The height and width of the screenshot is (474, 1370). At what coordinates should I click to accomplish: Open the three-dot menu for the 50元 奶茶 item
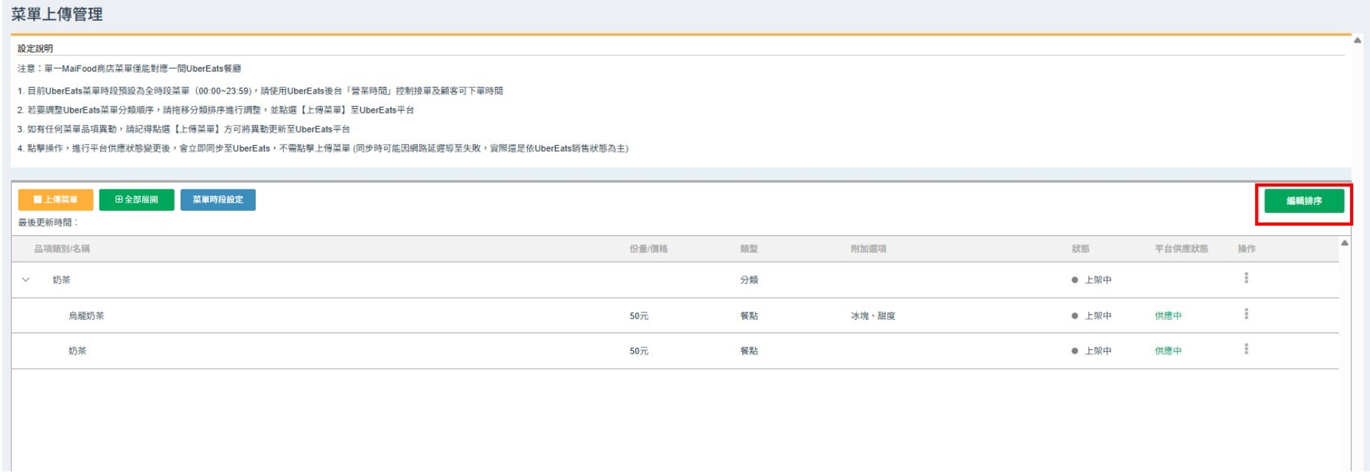(x=1246, y=349)
